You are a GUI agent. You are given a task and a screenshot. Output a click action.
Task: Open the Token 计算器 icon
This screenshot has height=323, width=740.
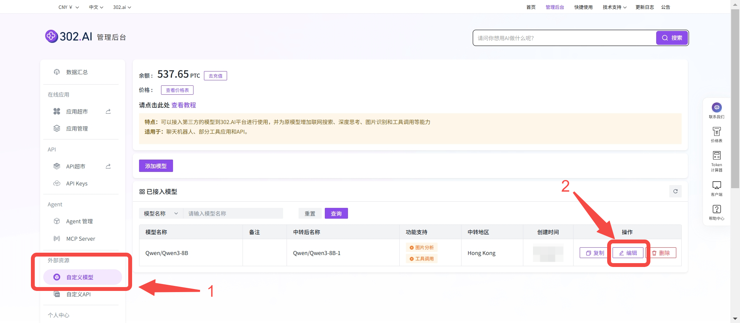tap(716, 155)
